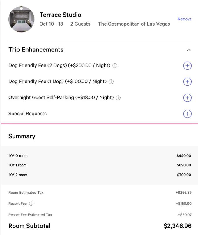Remove the Terrace Studio room
Viewport: 198px width, 235px height.
[185, 19]
